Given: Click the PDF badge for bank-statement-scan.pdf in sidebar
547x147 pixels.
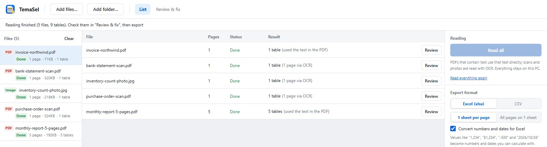Looking at the screenshot, I should [9, 71].
